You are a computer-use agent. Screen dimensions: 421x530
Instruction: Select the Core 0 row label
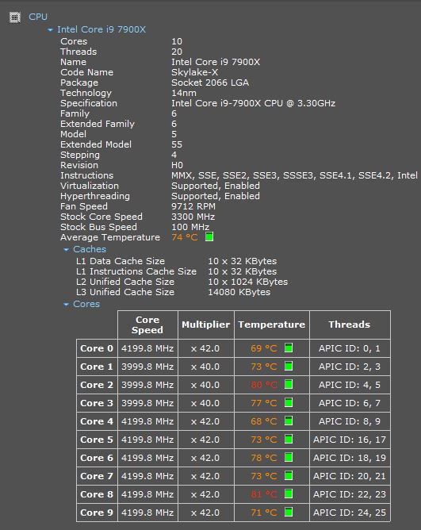click(97, 348)
